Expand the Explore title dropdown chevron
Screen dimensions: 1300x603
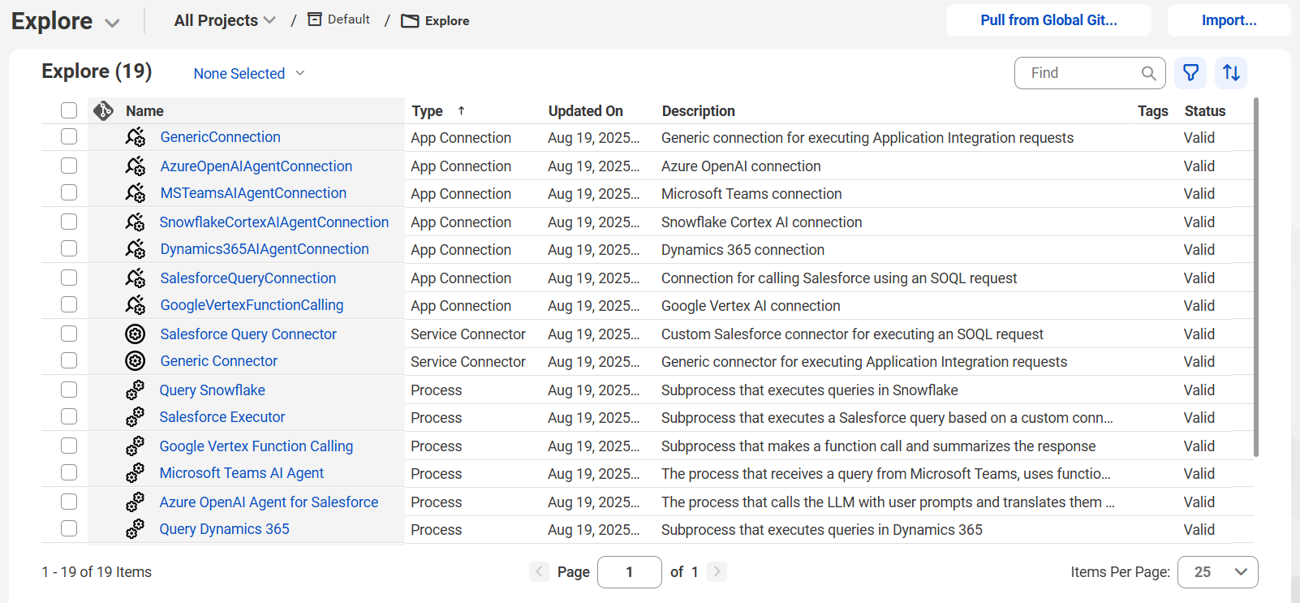113,24
